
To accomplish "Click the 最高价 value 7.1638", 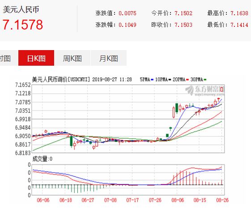I will (239, 13).
